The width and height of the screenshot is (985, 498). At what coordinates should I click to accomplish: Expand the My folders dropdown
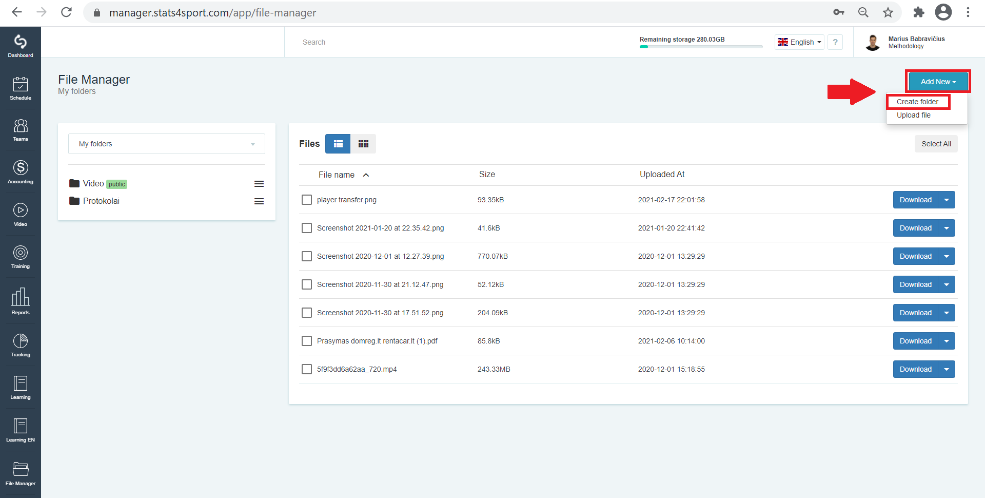click(167, 144)
